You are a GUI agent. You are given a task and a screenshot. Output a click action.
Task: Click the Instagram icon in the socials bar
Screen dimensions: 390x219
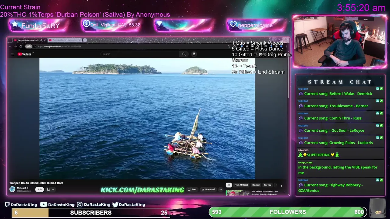pyautogui.click(x=80, y=205)
